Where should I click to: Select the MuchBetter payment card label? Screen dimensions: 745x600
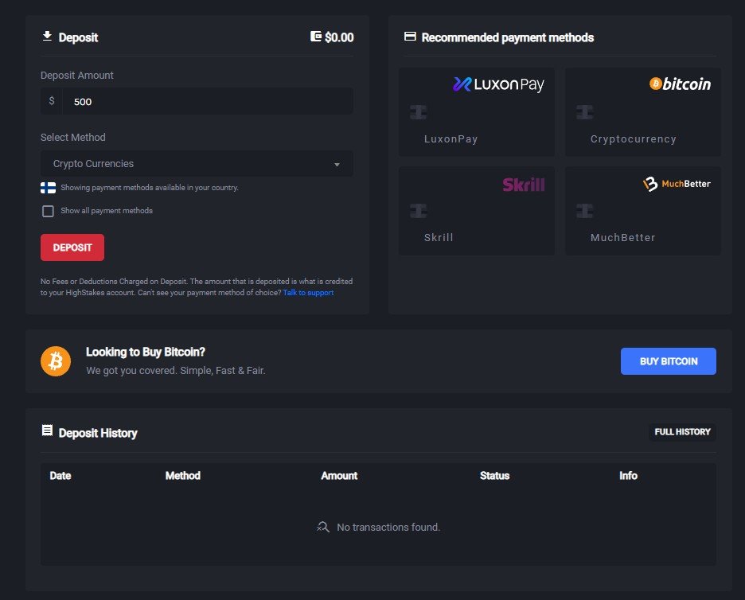(x=623, y=237)
